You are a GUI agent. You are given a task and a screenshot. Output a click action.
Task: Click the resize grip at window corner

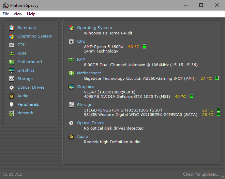pos(223,177)
